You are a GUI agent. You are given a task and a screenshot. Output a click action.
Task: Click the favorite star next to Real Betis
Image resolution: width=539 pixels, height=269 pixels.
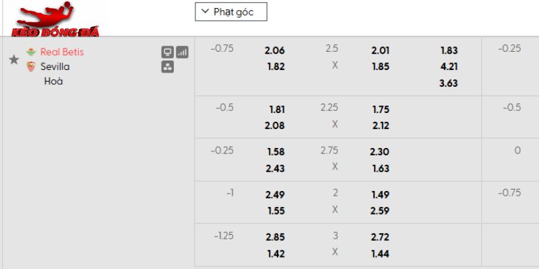[13, 60]
